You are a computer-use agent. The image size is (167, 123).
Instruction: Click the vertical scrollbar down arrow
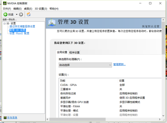(x=163, y=116)
